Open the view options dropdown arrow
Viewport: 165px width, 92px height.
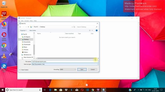pos(92,30)
